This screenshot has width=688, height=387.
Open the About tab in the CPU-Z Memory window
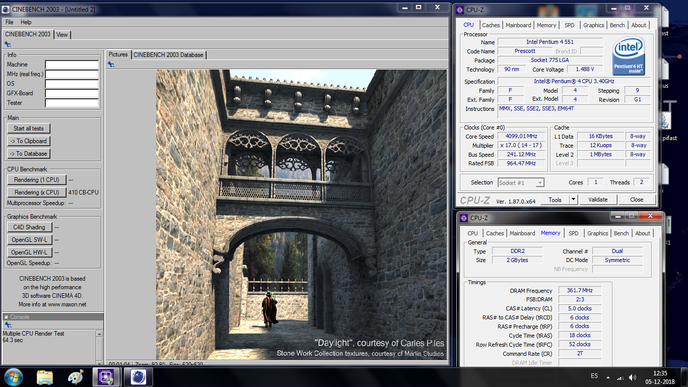643,233
